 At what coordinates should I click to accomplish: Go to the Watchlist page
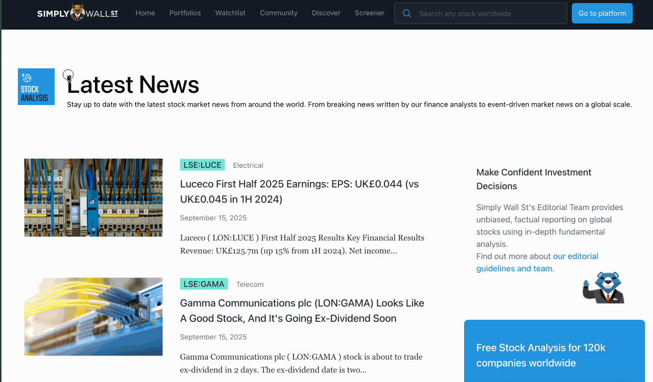point(230,13)
